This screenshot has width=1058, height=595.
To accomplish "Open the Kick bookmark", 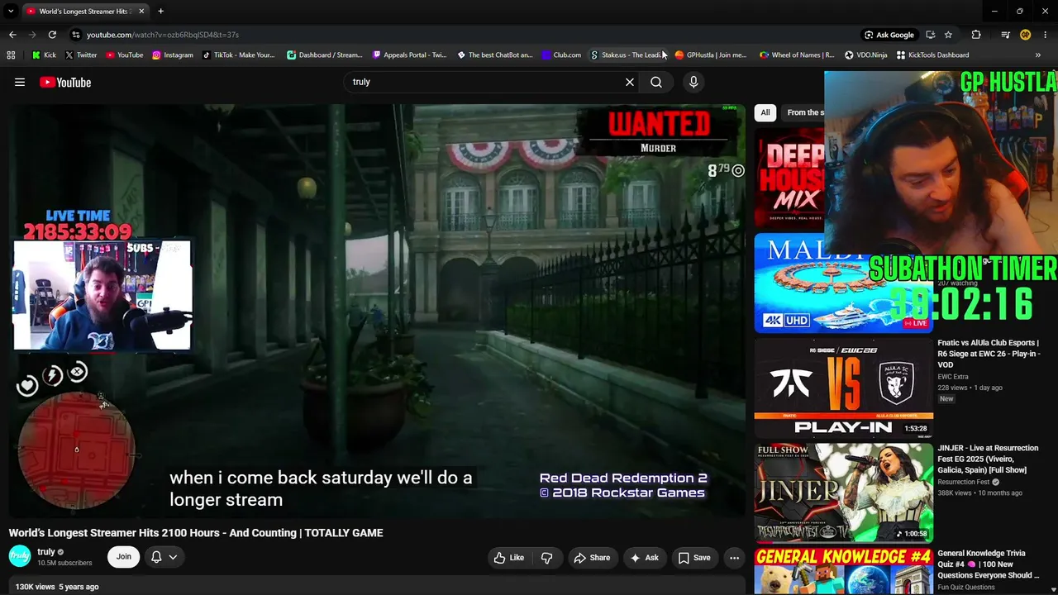I will click(44, 55).
